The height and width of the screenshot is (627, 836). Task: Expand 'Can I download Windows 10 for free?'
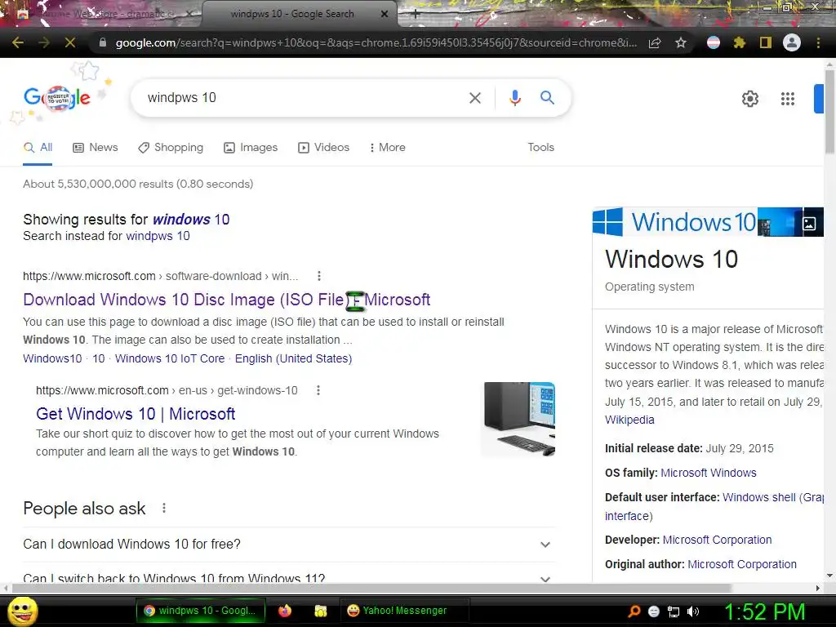pyautogui.click(x=289, y=545)
